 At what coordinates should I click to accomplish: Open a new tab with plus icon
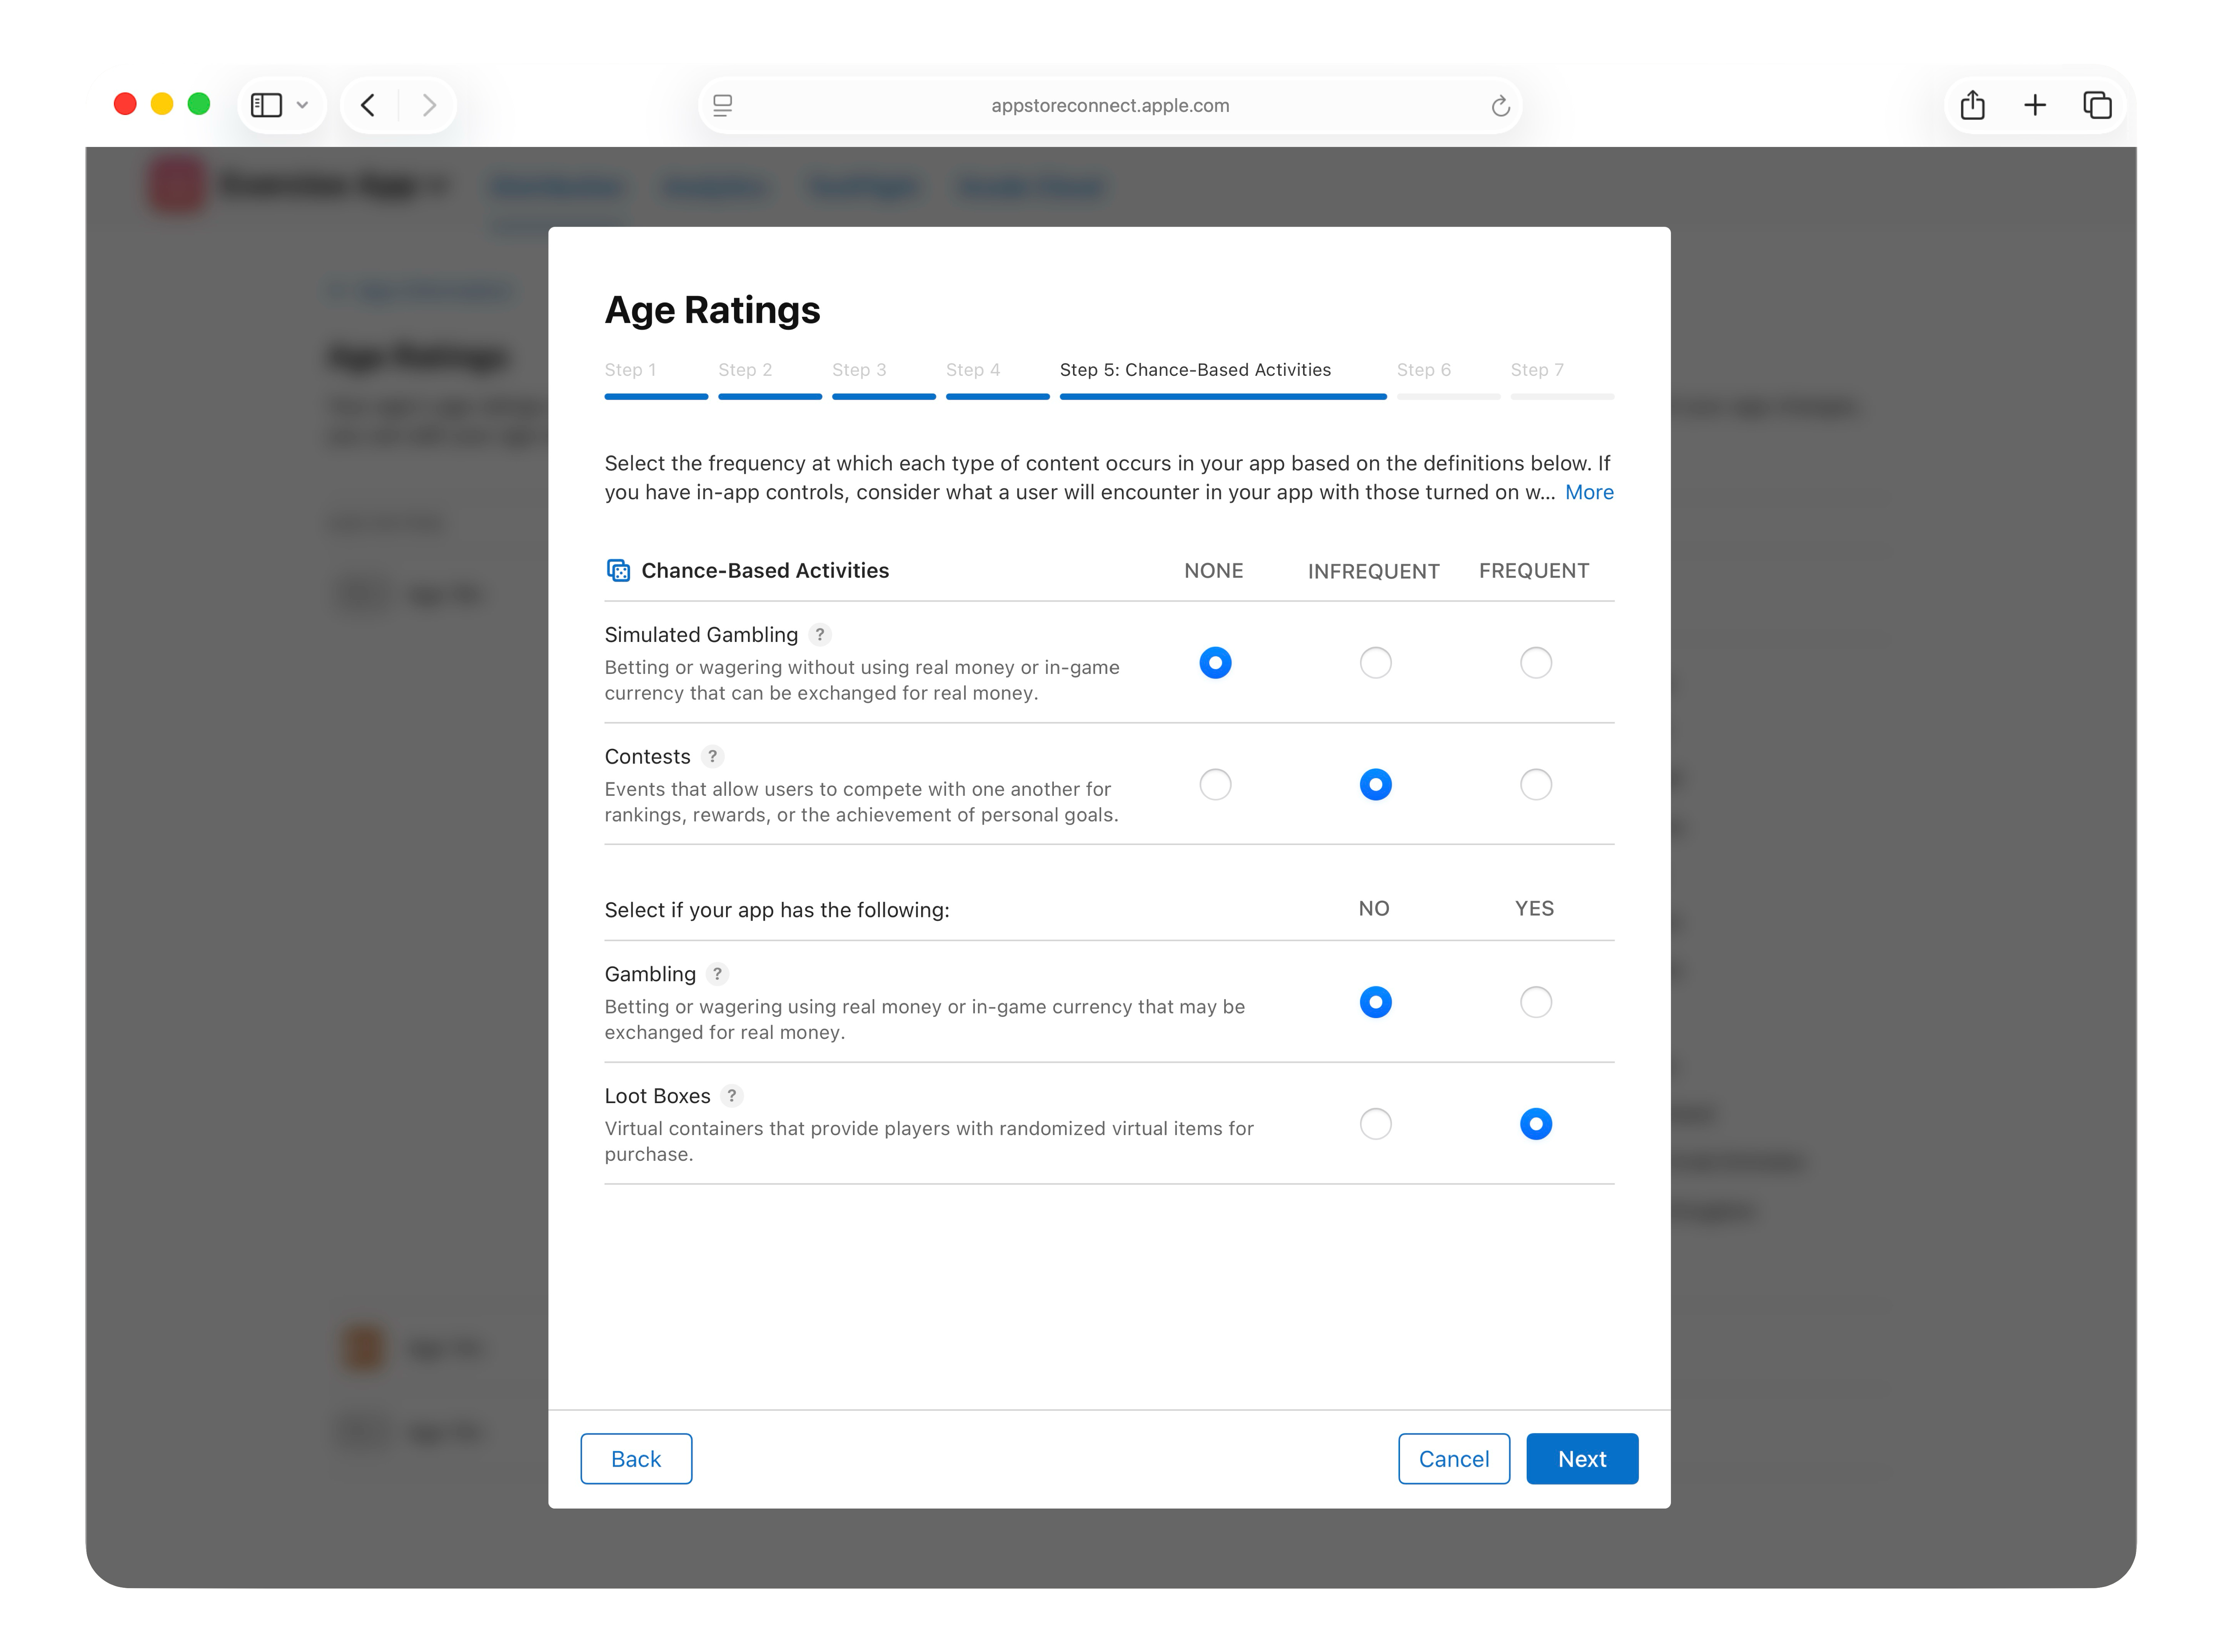2035,105
